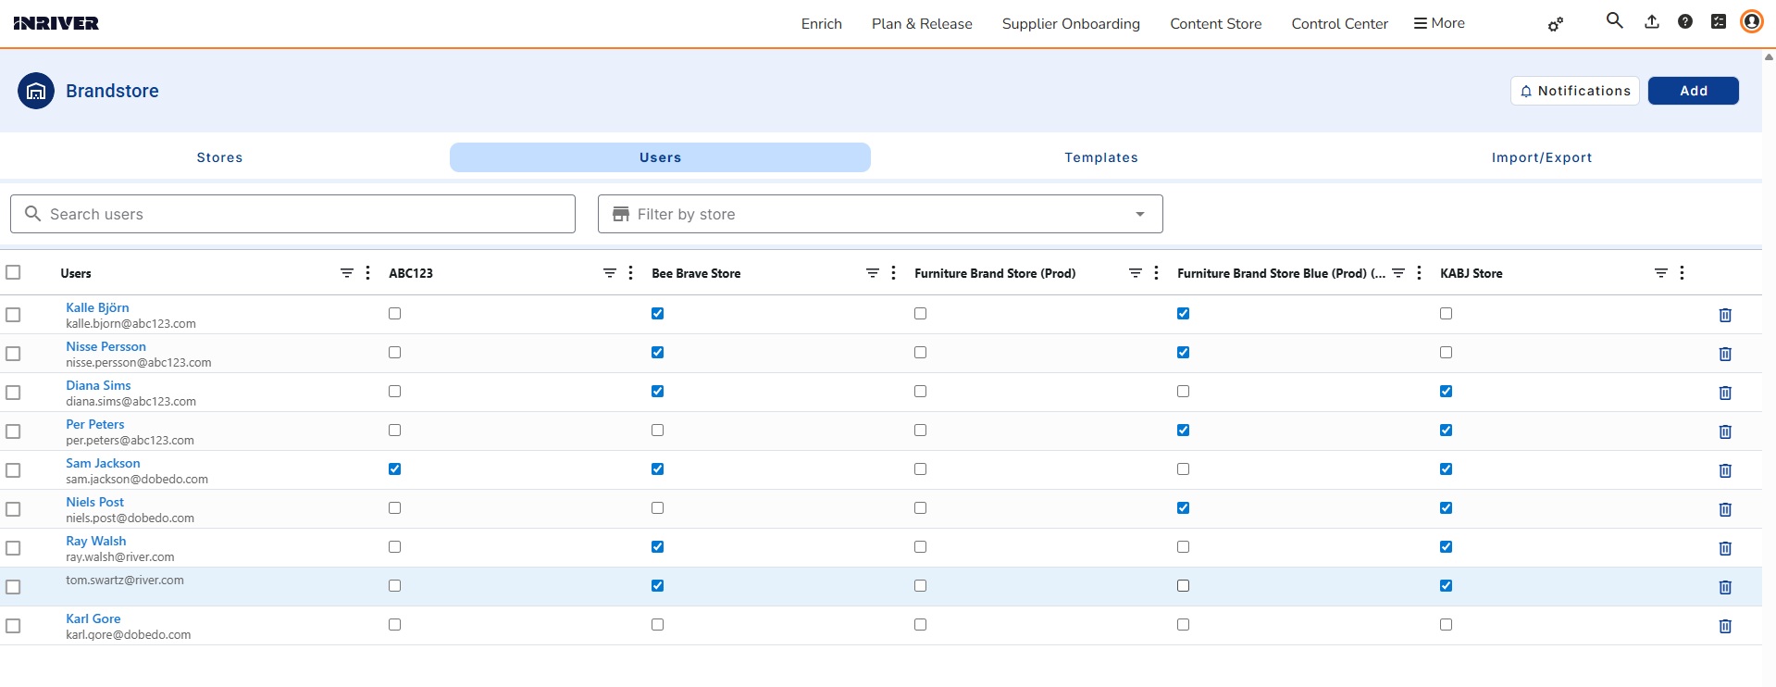
Task: Focus the Search users input field
Action: pos(292,214)
